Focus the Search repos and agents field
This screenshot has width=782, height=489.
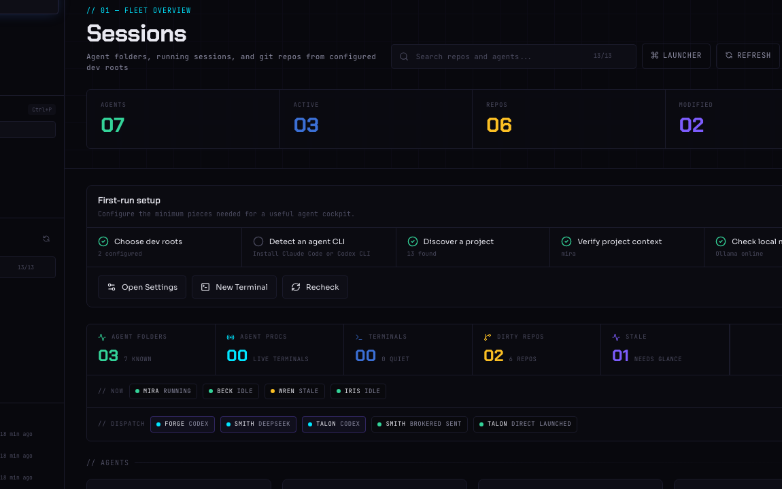(x=513, y=56)
